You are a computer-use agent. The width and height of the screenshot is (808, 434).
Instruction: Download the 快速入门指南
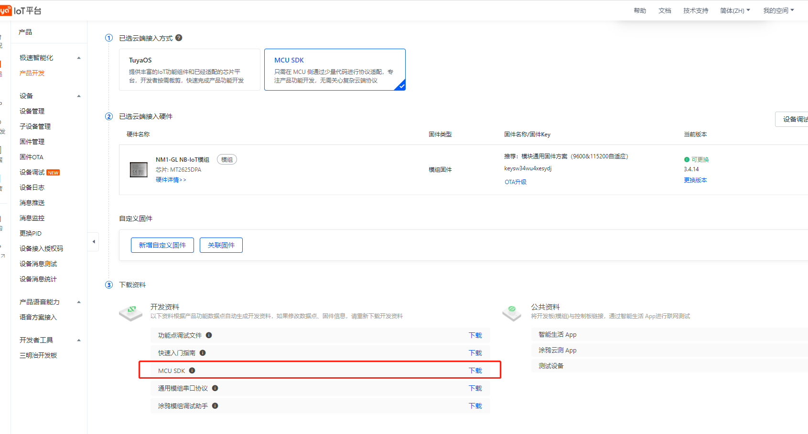pos(475,353)
